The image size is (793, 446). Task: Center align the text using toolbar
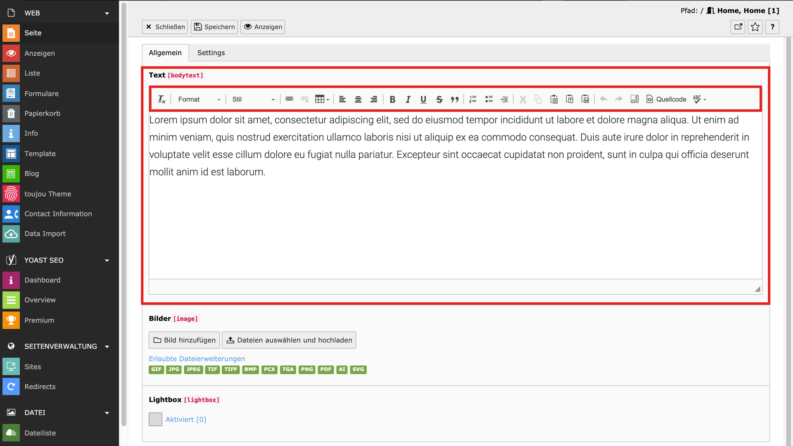pos(358,99)
